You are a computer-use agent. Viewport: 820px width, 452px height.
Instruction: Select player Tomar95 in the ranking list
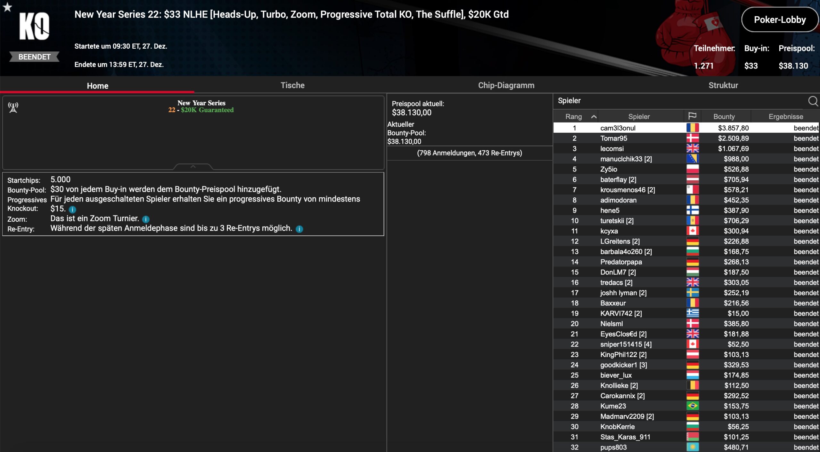[x=613, y=138]
